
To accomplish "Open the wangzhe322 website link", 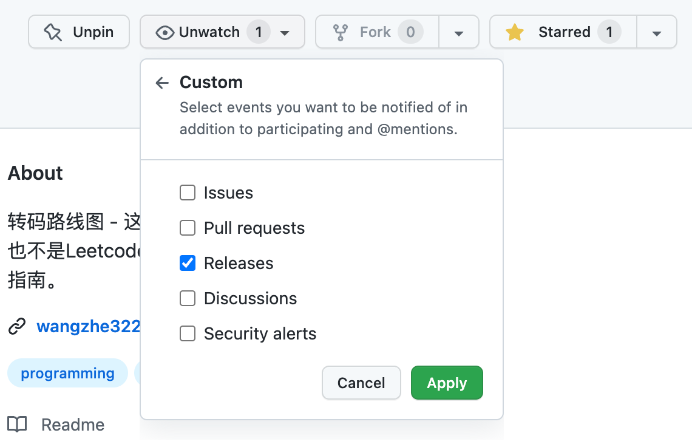I will 89,327.
